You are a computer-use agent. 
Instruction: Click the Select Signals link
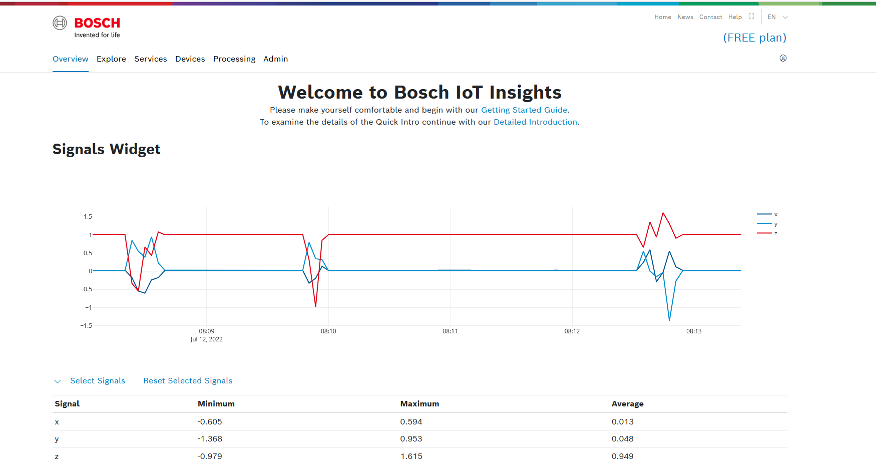98,381
